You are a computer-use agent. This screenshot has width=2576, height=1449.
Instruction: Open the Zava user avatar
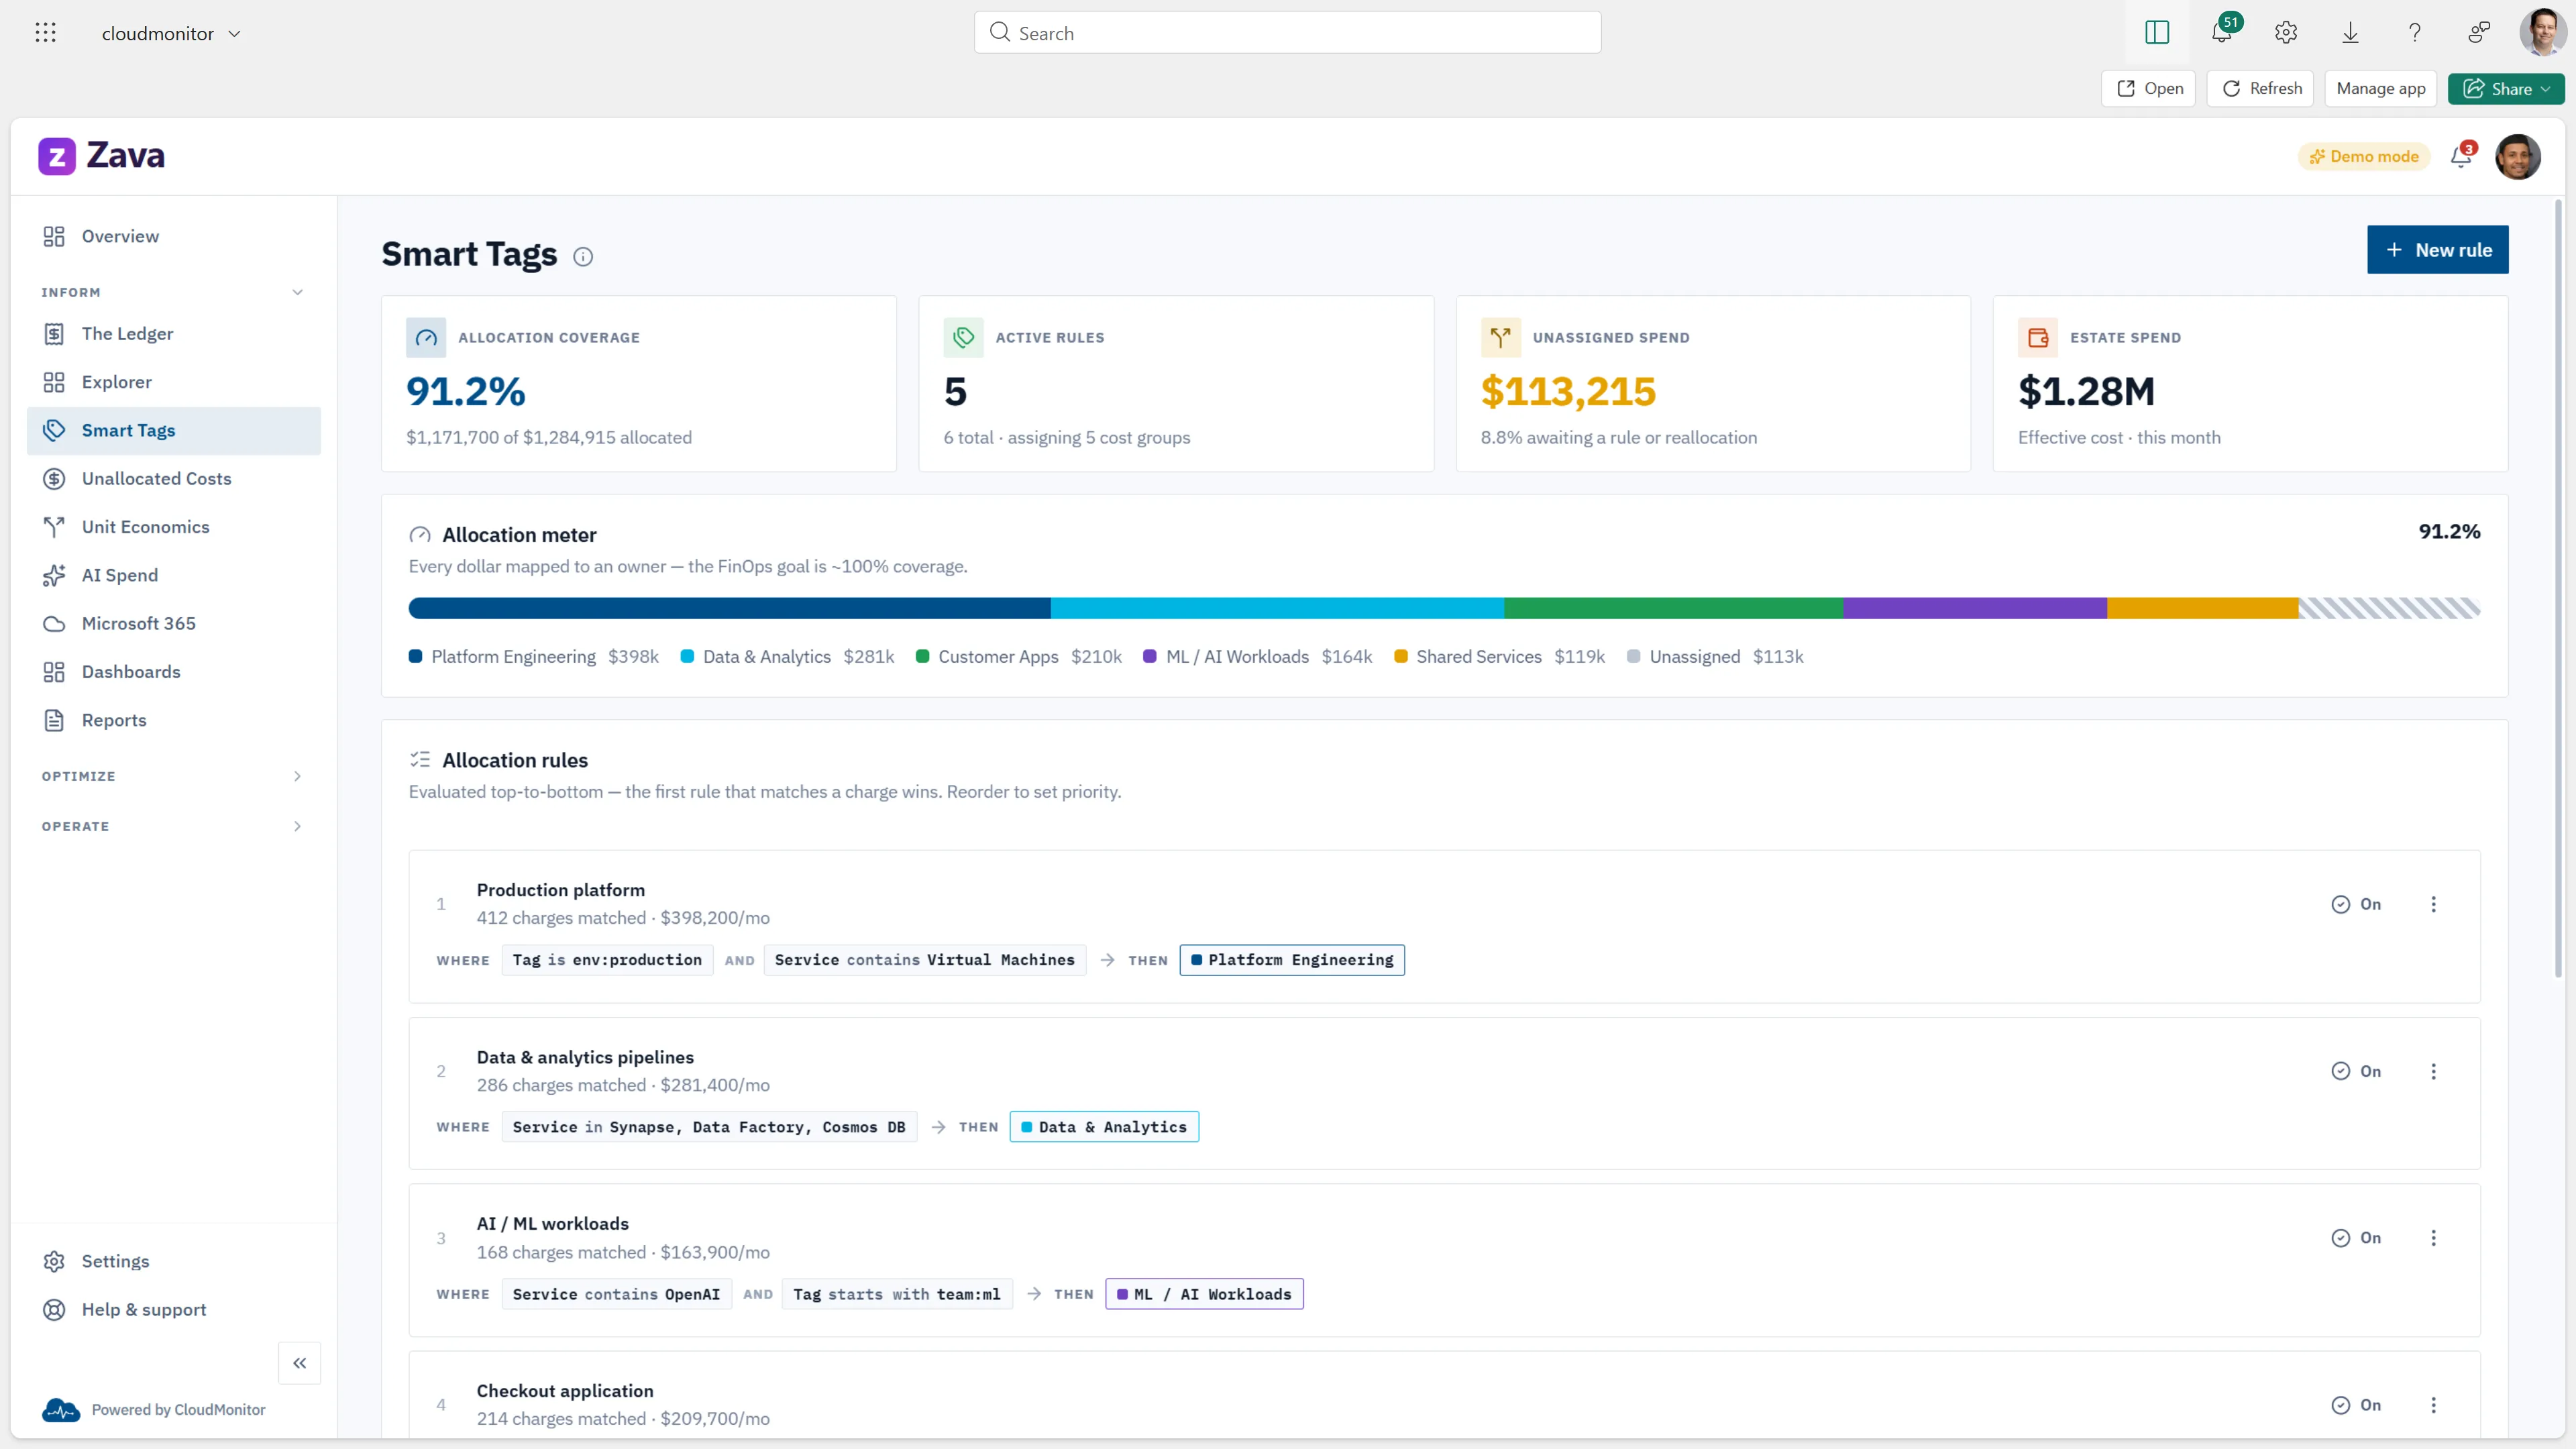(2518, 156)
